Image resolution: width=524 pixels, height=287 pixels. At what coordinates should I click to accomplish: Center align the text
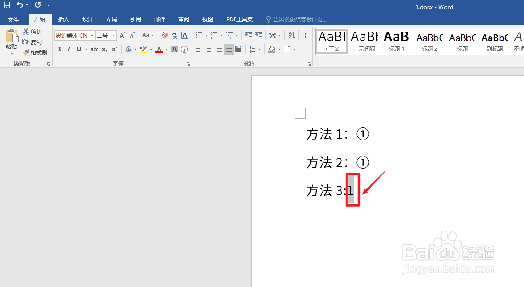point(208,49)
